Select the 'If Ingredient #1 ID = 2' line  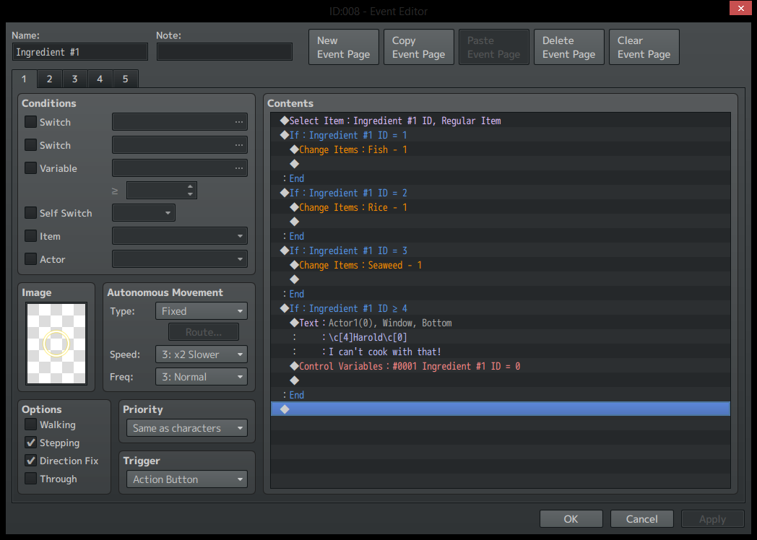(x=501, y=193)
